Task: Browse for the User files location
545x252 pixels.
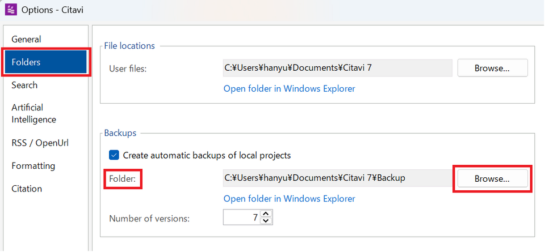Action: (492, 68)
